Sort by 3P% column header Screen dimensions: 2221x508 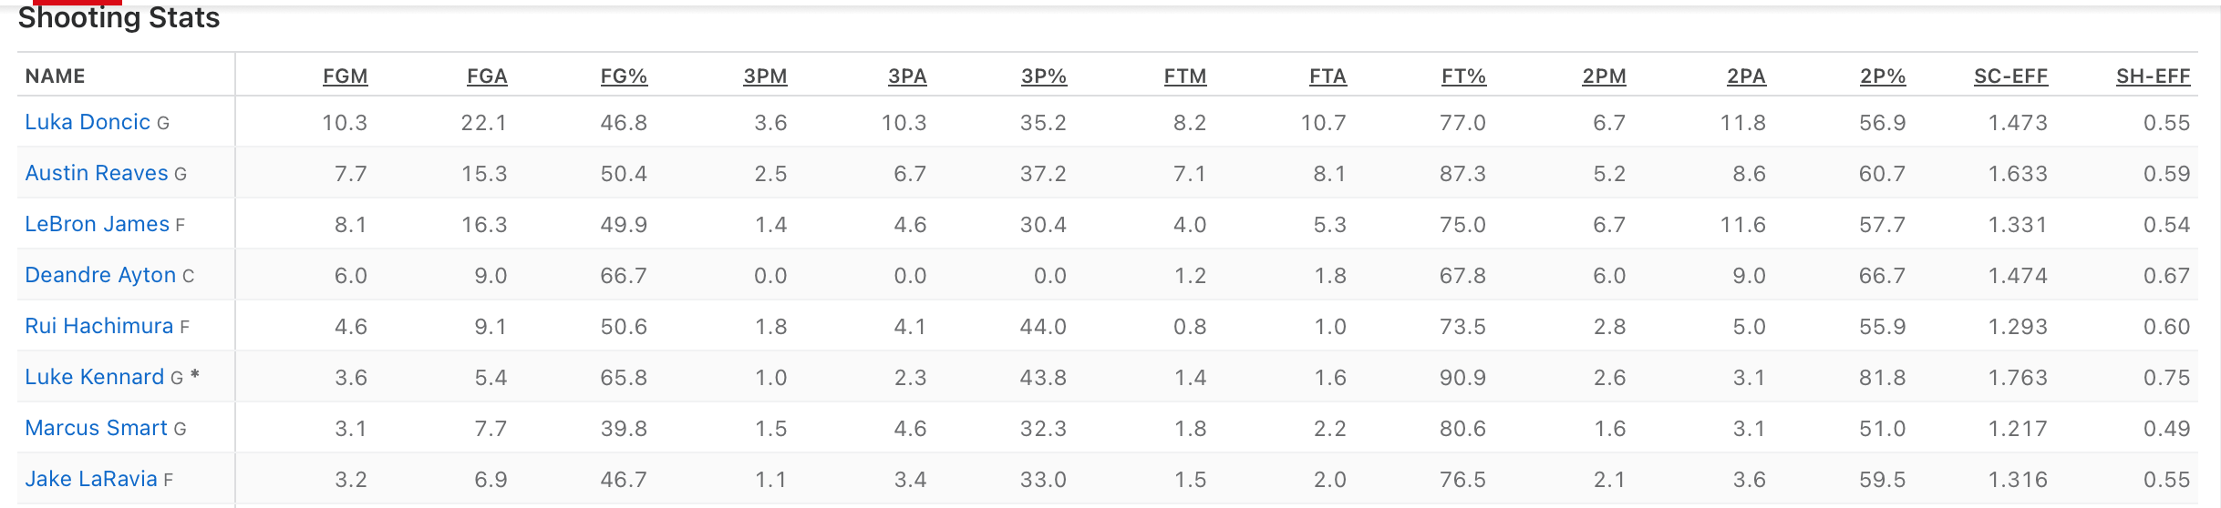1044,76
